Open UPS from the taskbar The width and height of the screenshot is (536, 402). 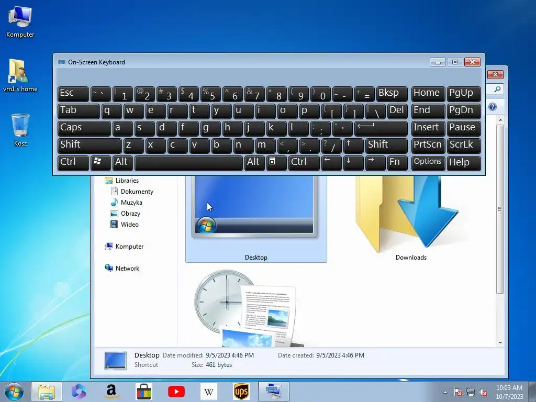coord(241,392)
